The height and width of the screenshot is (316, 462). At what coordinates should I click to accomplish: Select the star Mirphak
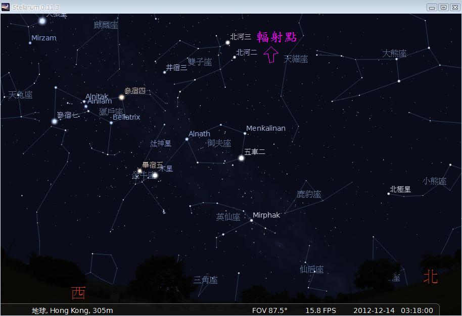tap(251, 220)
